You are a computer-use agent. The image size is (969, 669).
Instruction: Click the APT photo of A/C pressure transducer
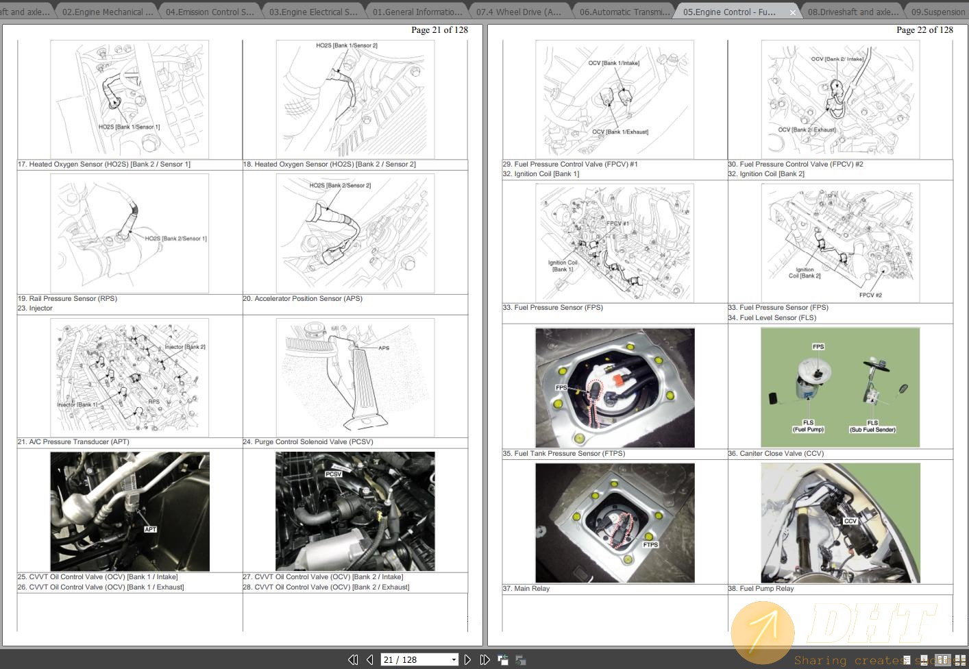(x=130, y=511)
